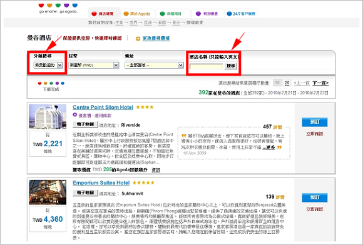Click the TWD 4,360 price
Screen dimensions: 363x245
48,219
